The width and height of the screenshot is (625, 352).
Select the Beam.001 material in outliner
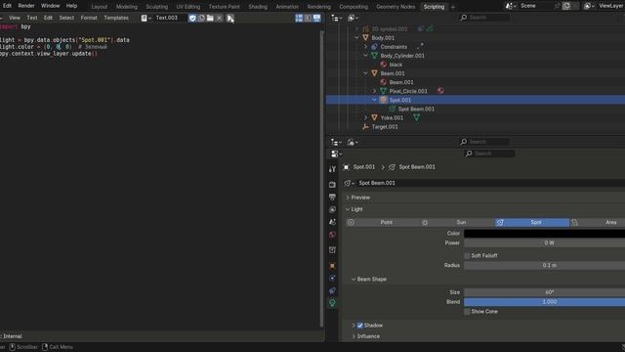401,82
